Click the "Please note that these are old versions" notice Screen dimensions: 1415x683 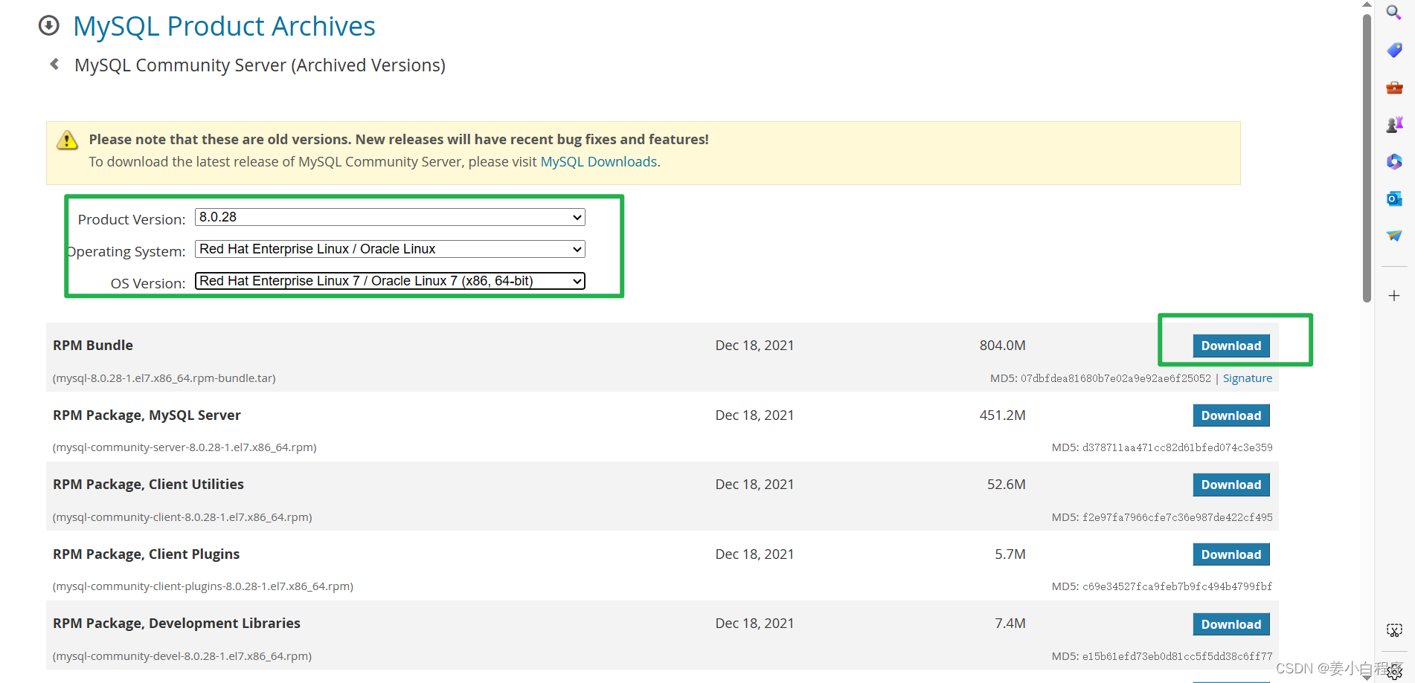pyautogui.click(x=399, y=140)
